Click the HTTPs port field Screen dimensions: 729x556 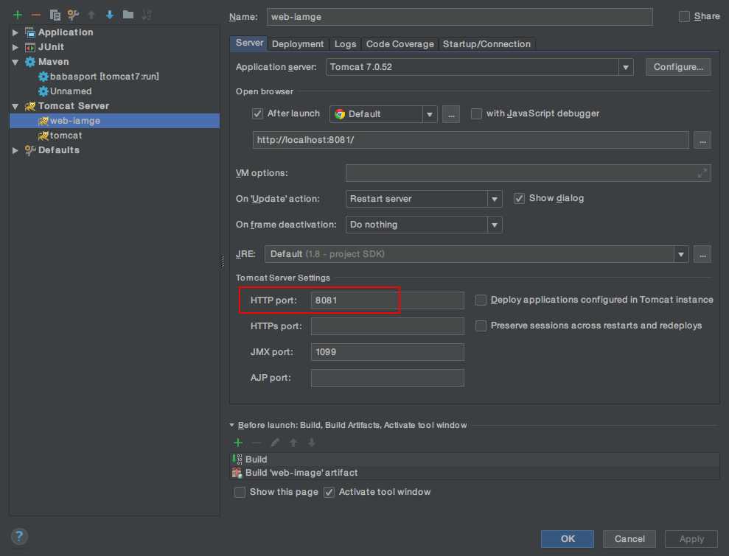click(x=387, y=326)
